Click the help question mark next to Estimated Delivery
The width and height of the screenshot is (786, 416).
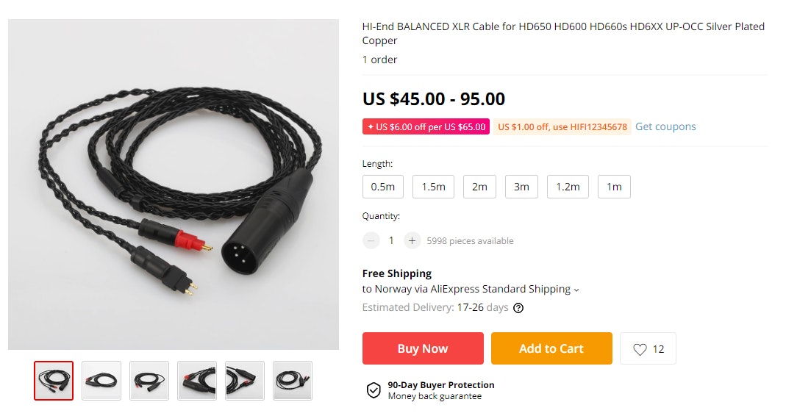518,308
